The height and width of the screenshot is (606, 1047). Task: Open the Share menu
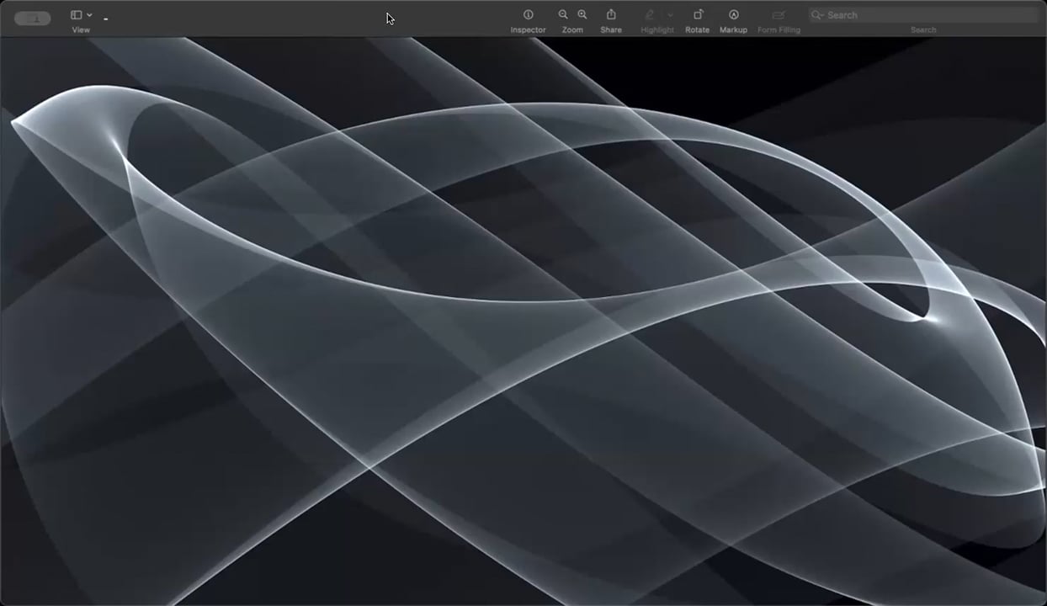(x=611, y=15)
